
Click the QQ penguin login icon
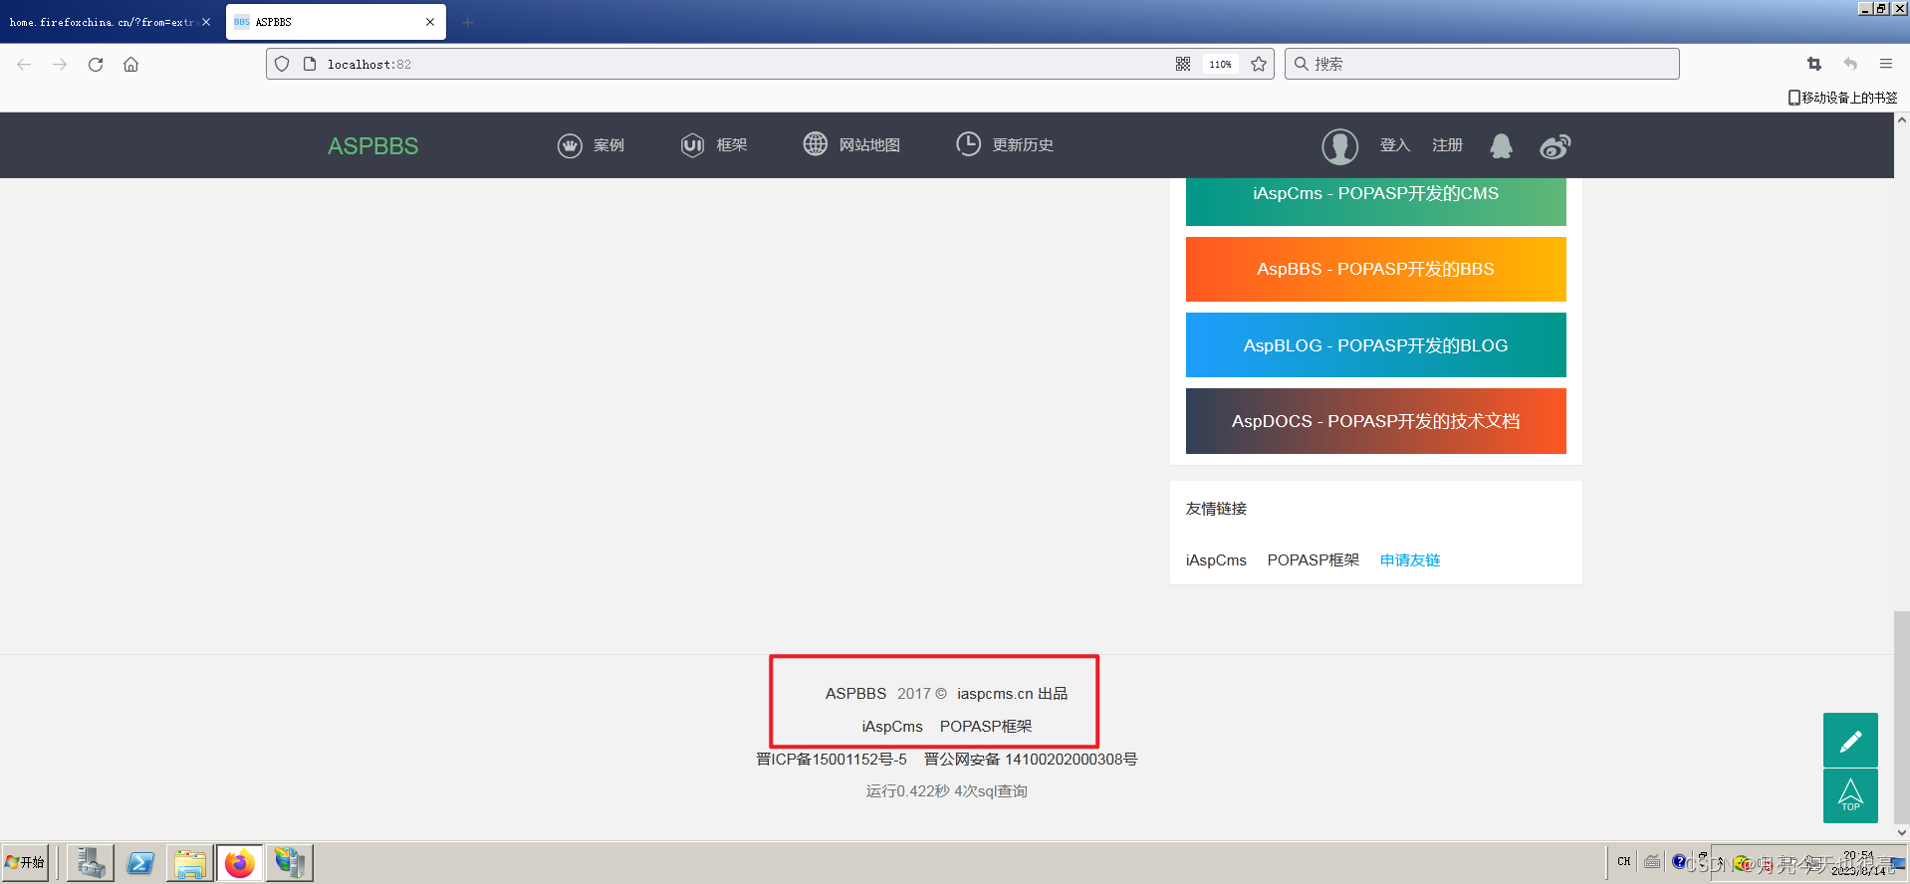(x=1501, y=146)
